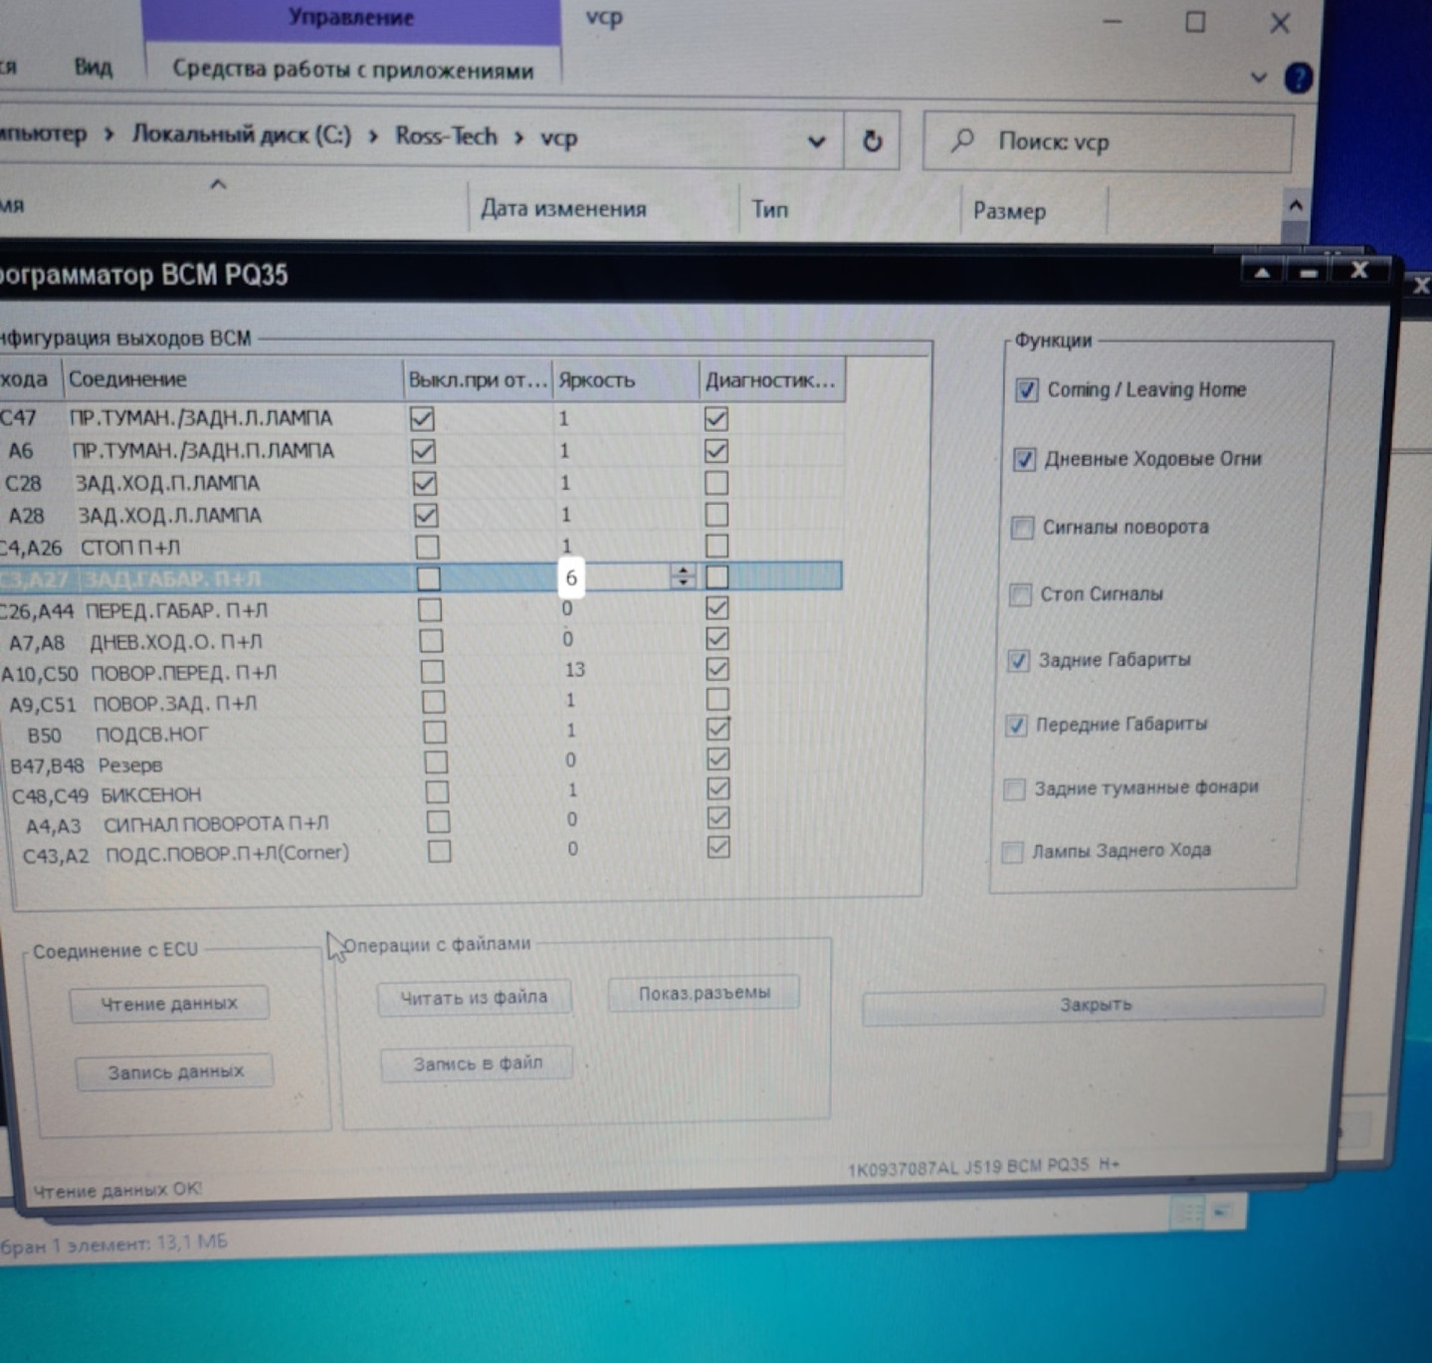Enable Стоп Сигналы function checkbox
Image resolution: width=1432 pixels, height=1363 pixels.
[1020, 594]
